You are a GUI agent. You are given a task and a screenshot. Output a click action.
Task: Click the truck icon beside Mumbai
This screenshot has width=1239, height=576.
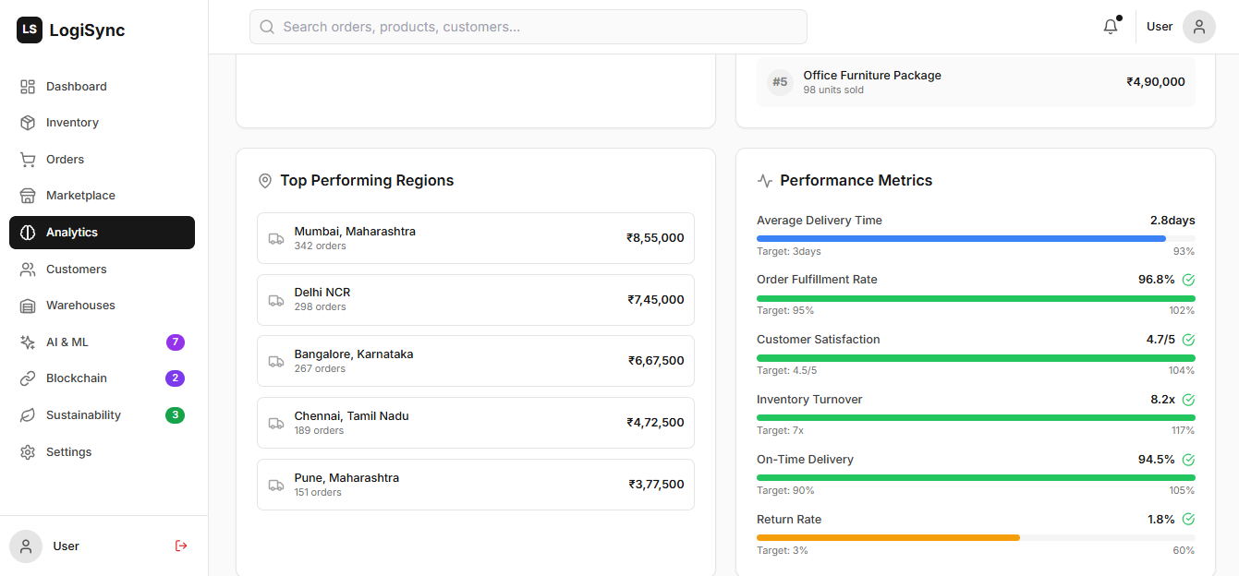pyautogui.click(x=276, y=238)
